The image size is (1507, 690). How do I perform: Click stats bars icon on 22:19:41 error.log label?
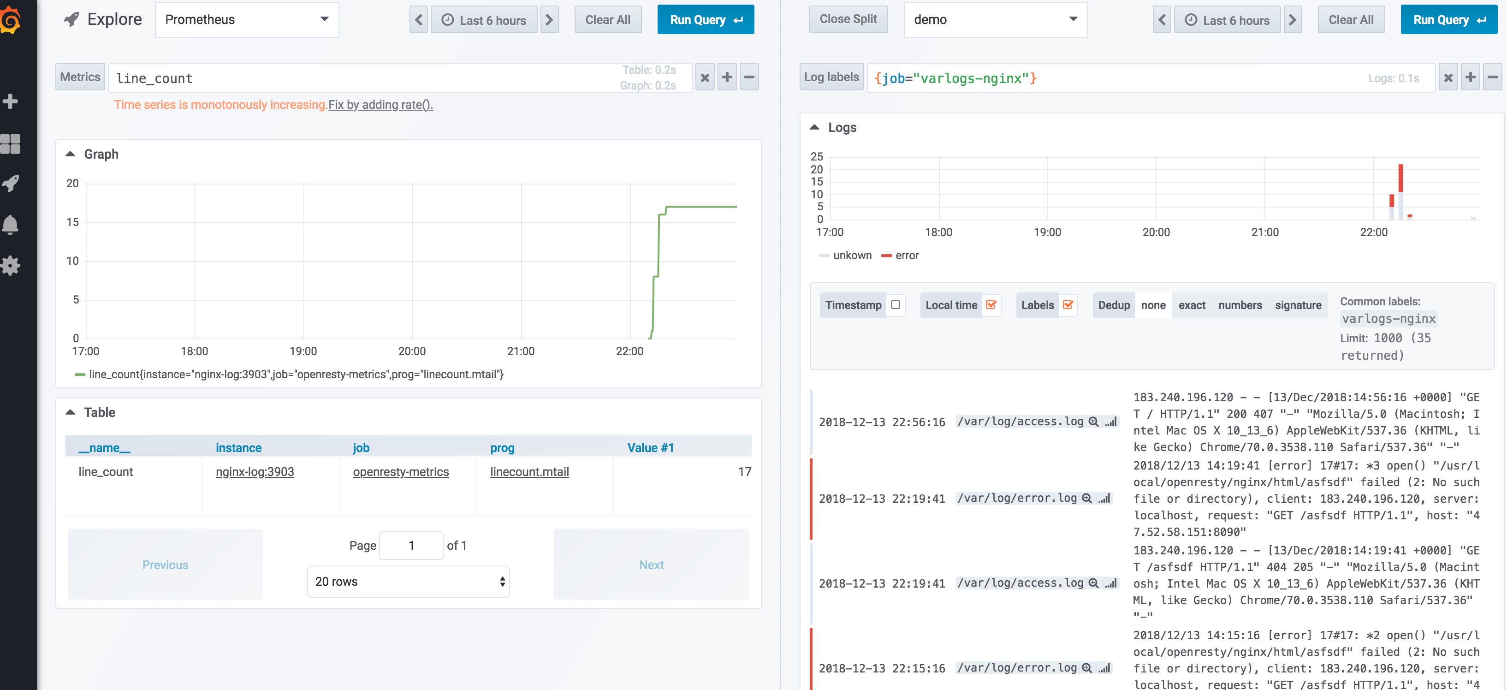click(1104, 498)
